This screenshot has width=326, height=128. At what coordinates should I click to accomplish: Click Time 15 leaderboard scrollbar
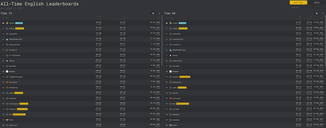[162, 43]
